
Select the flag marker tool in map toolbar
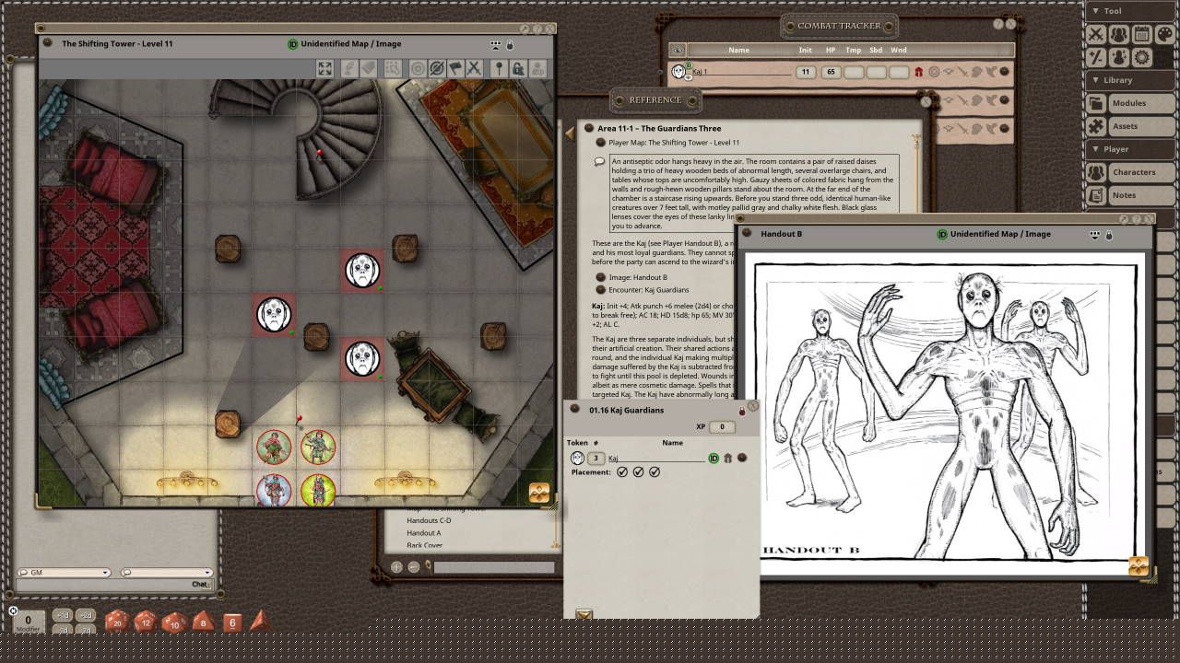(x=455, y=68)
